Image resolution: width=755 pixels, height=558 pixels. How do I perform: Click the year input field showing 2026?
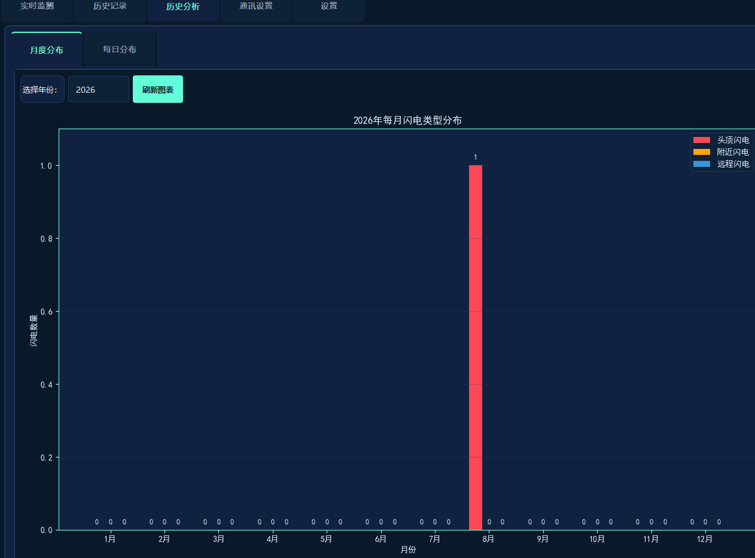pyautogui.click(x=99, y=89)
